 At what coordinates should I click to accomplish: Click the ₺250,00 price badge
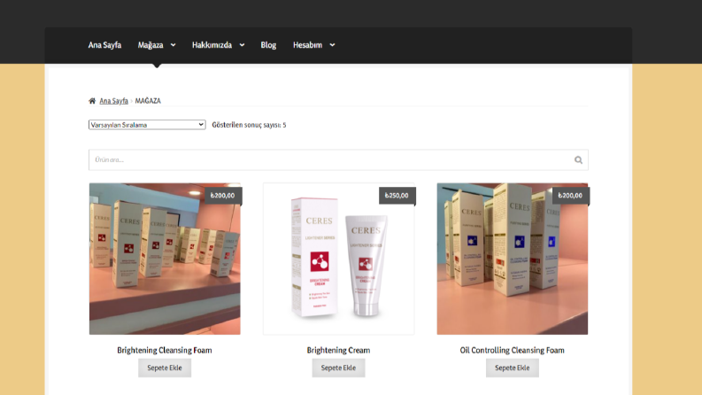point(397,196)
